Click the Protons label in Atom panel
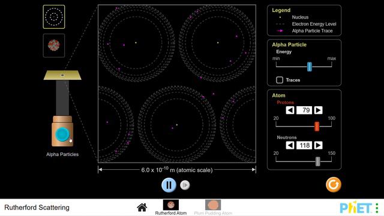The image size is (384, 216). tap(286, 103)
